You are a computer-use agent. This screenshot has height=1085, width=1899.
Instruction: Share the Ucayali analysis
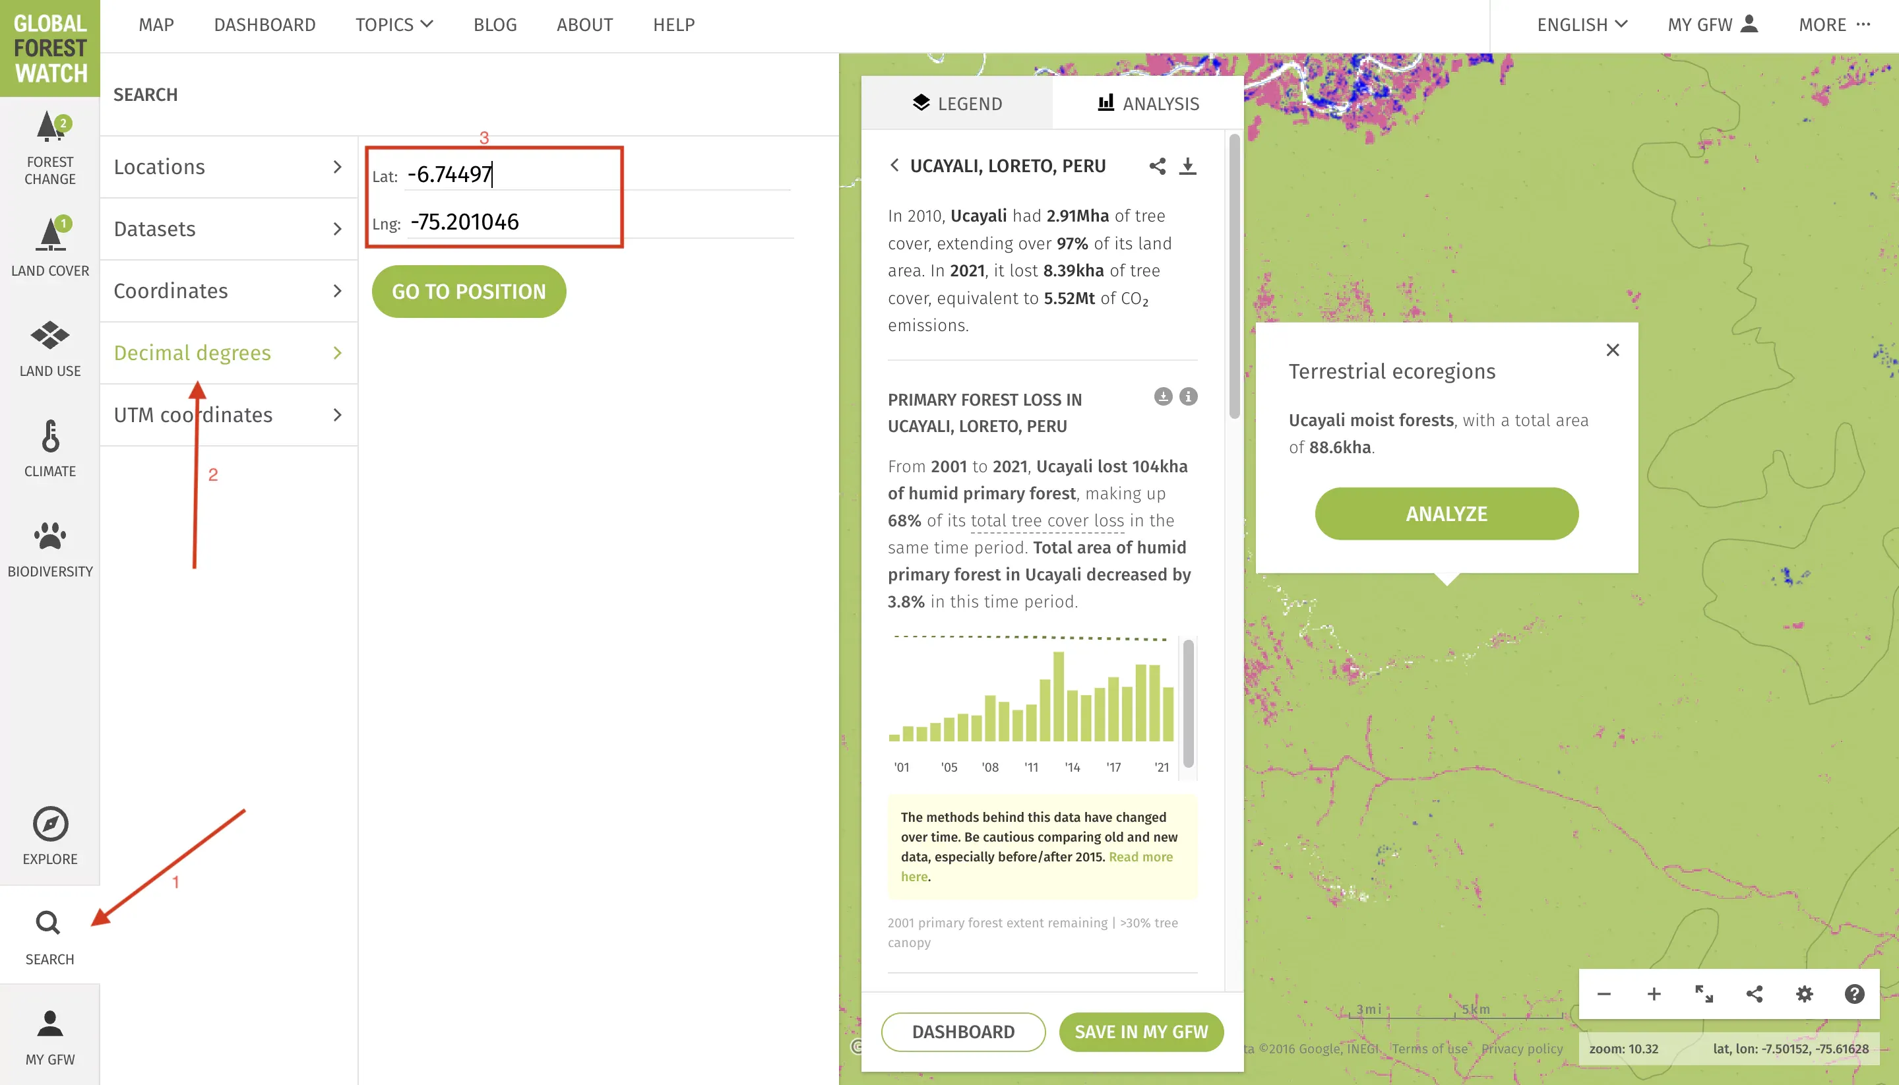coord(1156,166)
